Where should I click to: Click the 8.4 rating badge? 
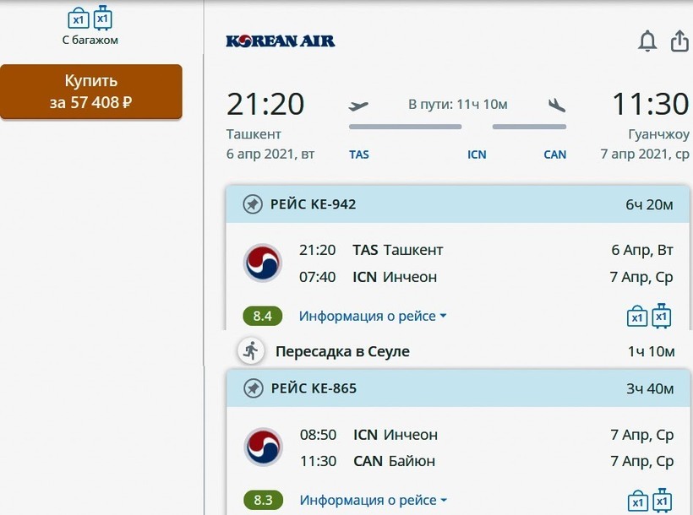[262, 317]
